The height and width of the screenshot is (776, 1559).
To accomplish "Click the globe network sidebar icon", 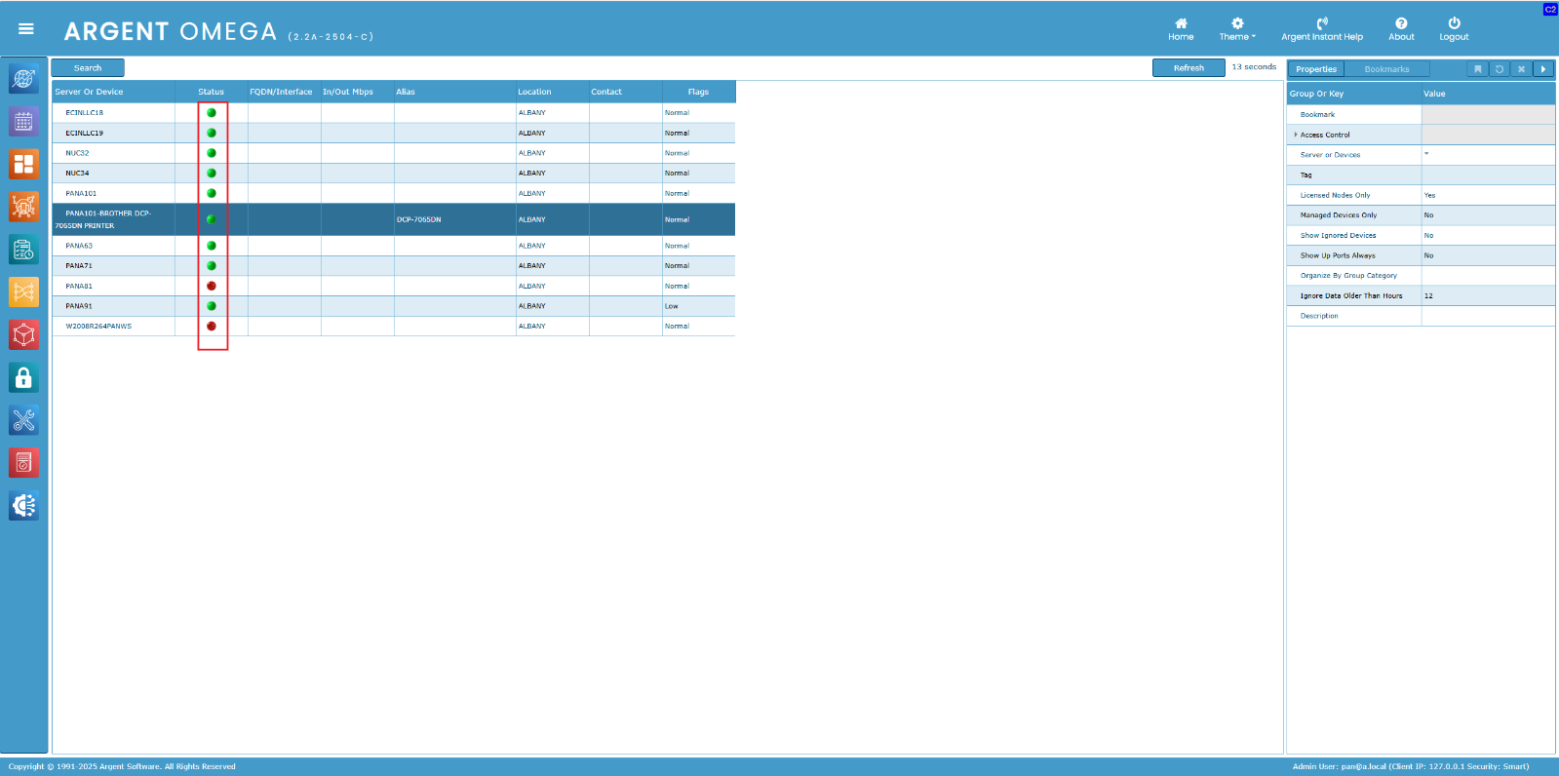I will [23, 78].
